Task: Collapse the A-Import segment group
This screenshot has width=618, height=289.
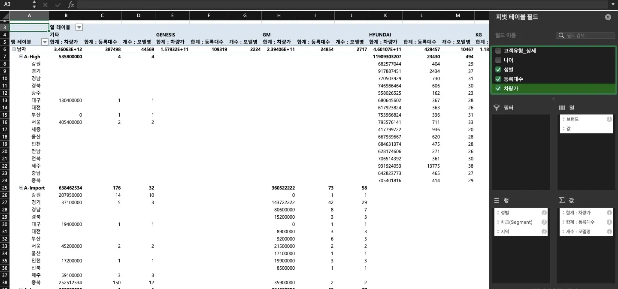Action: click(21, 188)
